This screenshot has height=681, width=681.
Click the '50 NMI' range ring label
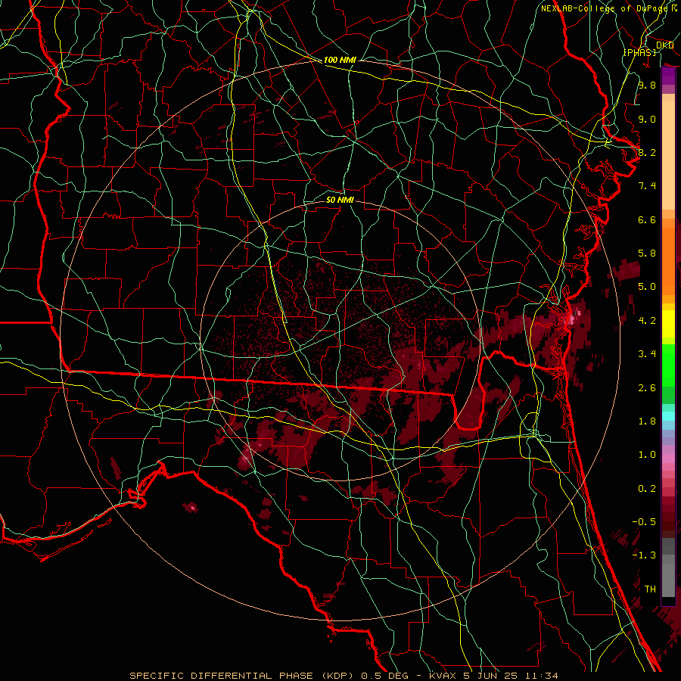click(x=340, y=200)
